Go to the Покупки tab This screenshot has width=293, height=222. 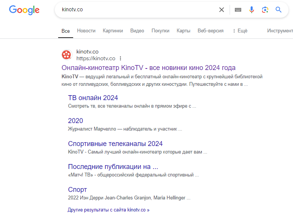click(x=160, y=31)
